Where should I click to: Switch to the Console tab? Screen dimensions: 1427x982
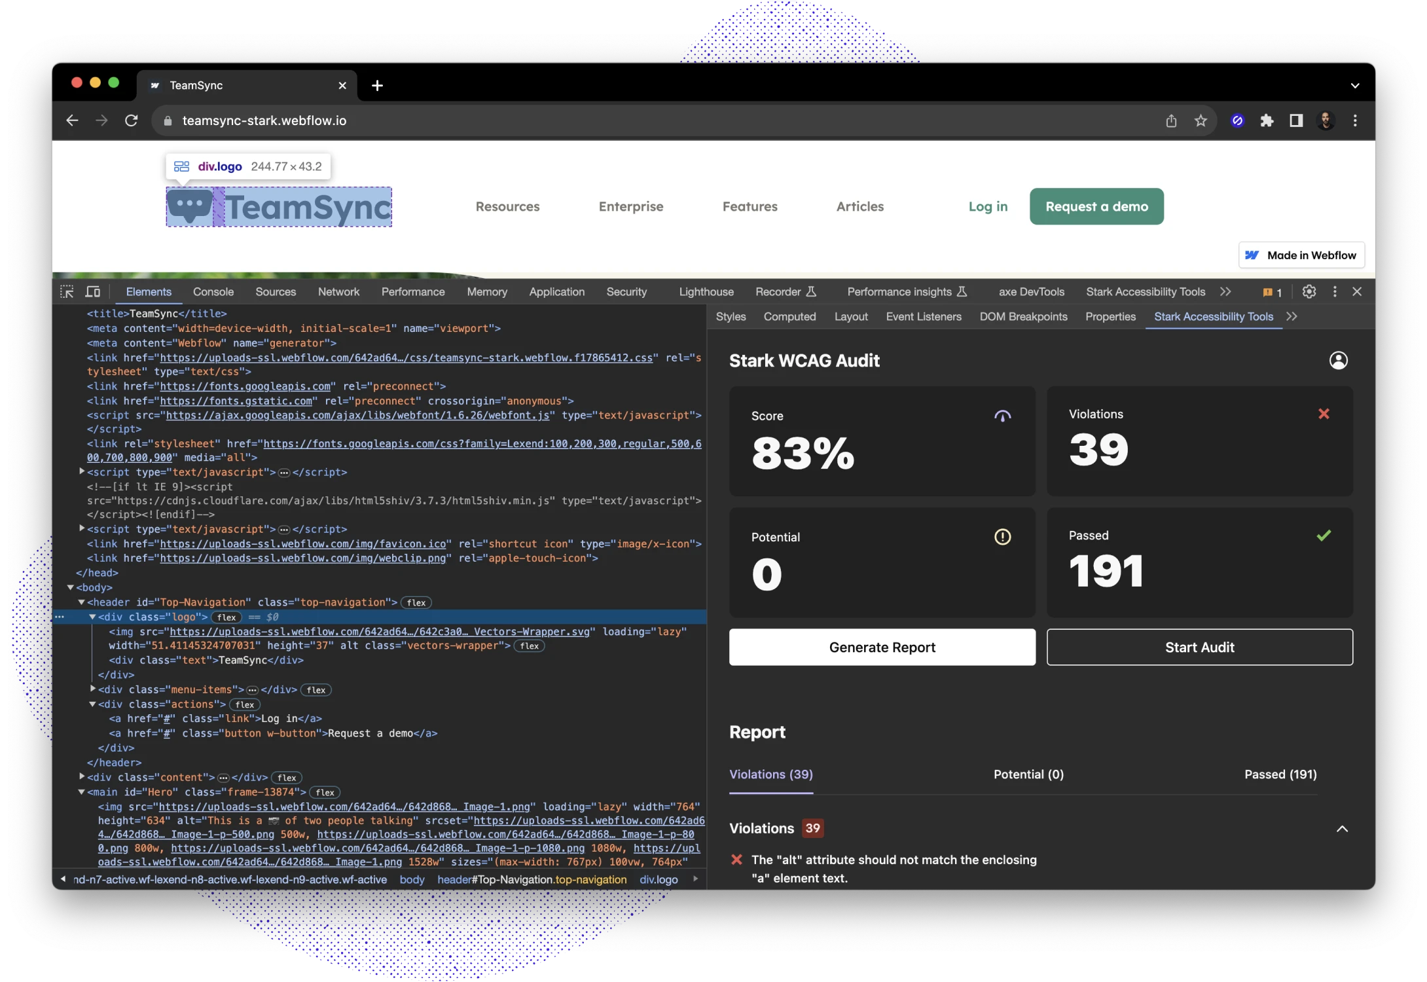213,292
